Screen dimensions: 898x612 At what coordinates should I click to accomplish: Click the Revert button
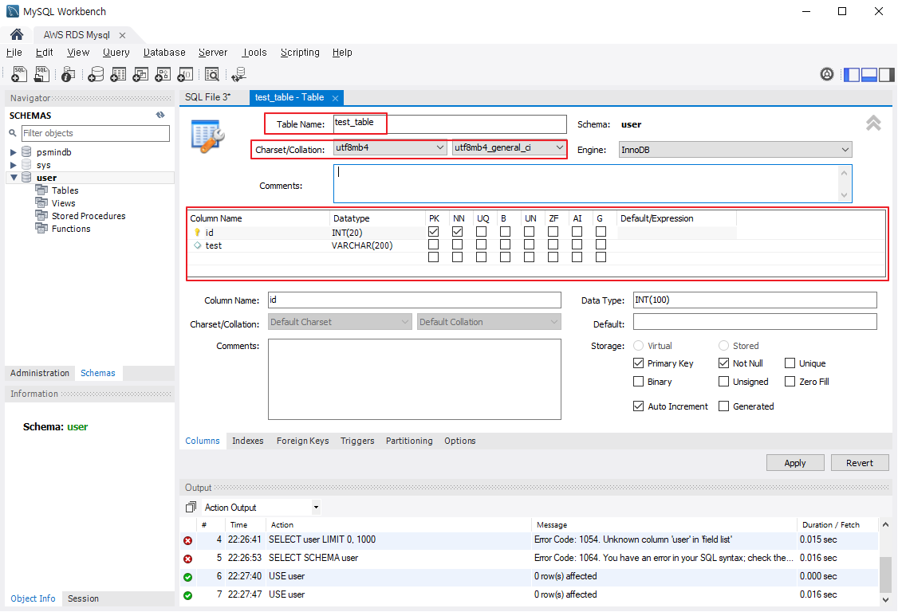pos(860,462)
